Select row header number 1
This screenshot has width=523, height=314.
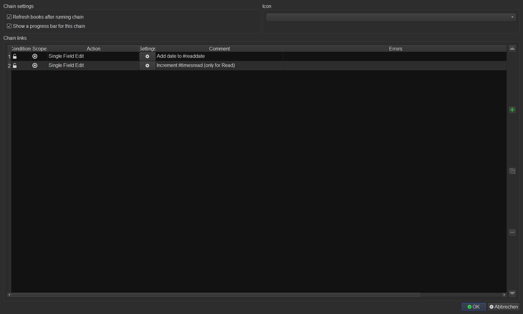pos(9,56)
